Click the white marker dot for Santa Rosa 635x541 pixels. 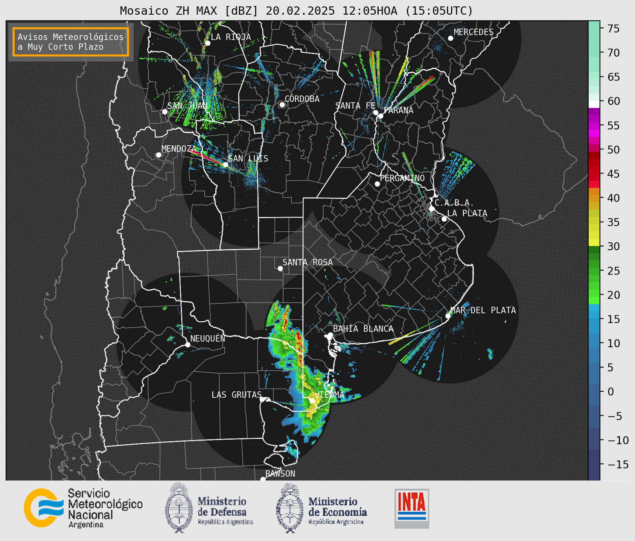coord(280,268)
